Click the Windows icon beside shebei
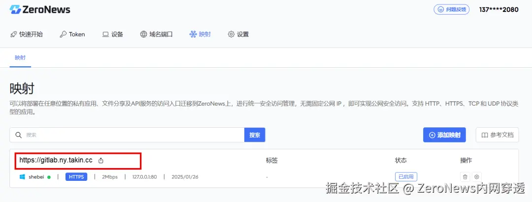Viewport: 532px width, 202px height. pos(22,176)
